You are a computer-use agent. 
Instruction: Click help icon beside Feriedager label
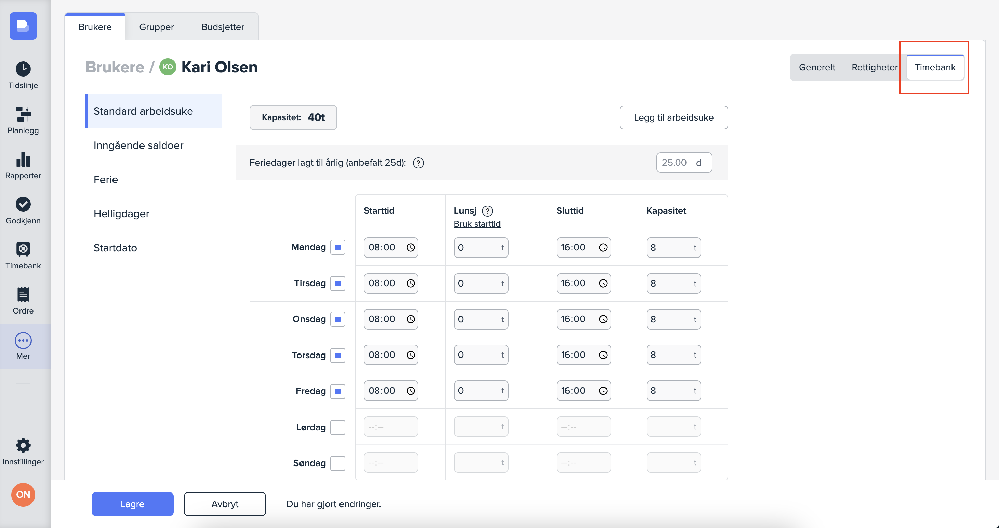[418, 163]
